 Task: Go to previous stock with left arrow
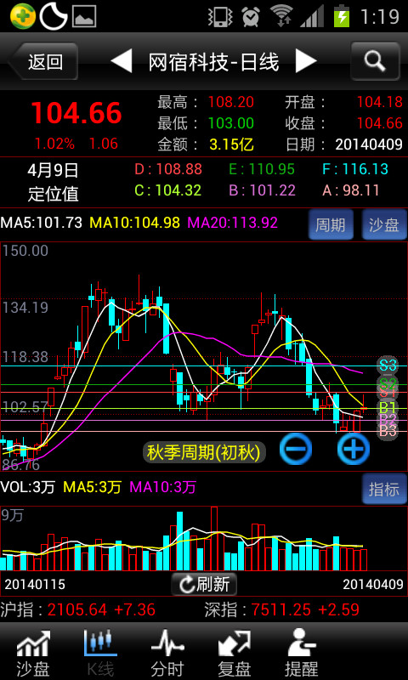pyautogui.click(x=122, y=61)
